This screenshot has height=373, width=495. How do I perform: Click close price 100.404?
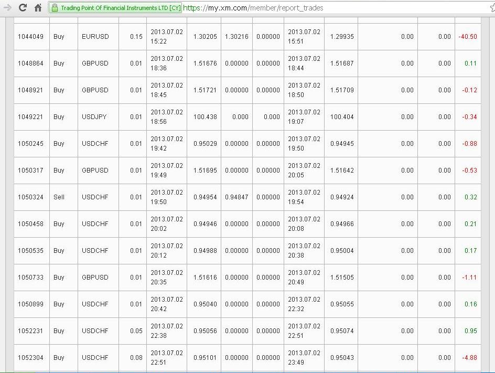click(342, 117)
